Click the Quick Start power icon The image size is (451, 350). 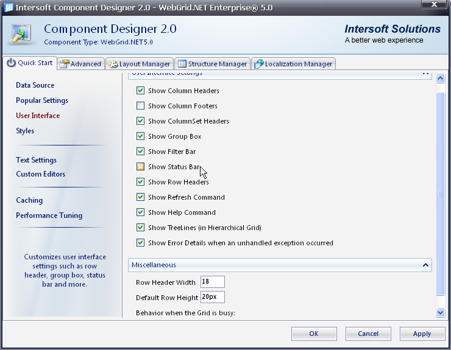11,63
